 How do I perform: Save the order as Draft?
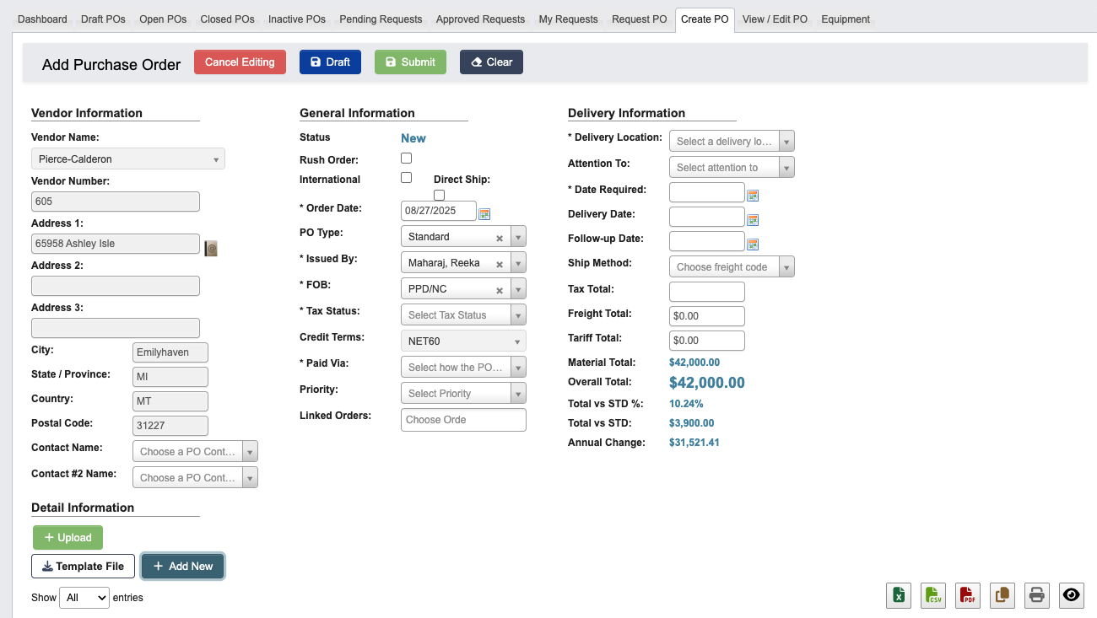[330, 62]
